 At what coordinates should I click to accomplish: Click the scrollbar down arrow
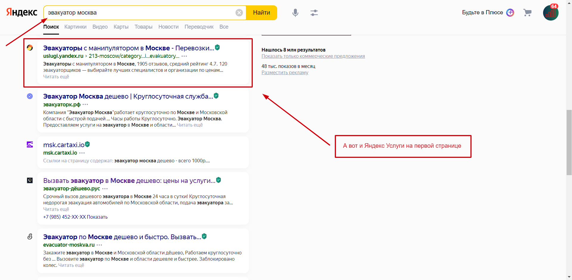(x=569, y=277)
